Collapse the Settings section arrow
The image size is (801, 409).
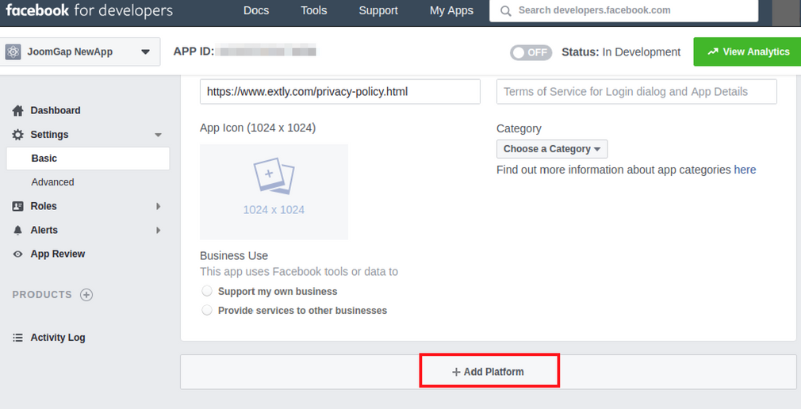click(x=158, y=135)
